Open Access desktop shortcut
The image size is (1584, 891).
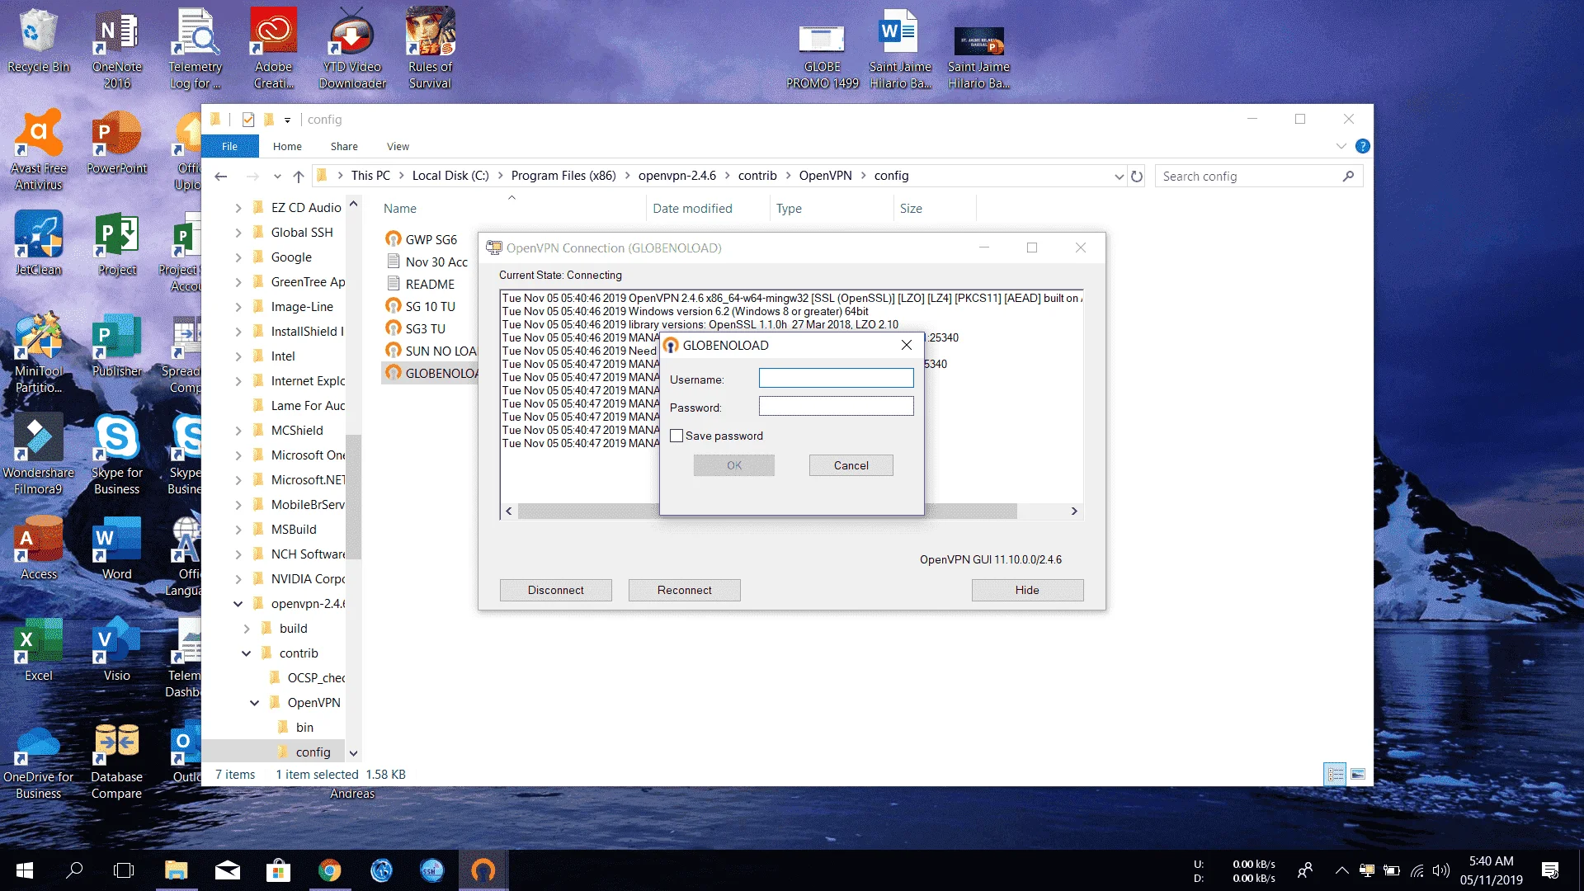point(38,548)
